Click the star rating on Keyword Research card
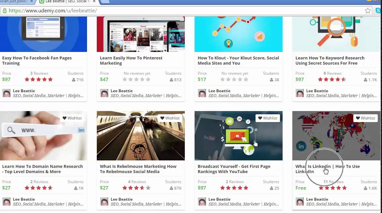Viewport: 382px width, 213px height. tap(332, 79)
